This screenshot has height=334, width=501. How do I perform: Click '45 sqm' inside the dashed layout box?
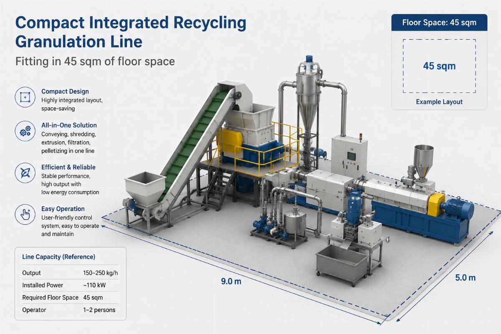click(439, 66)
